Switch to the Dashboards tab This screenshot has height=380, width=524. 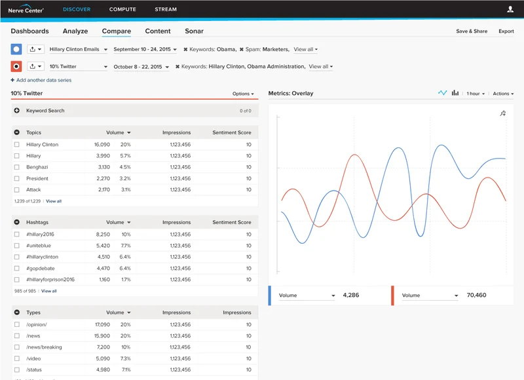[29, 31]
